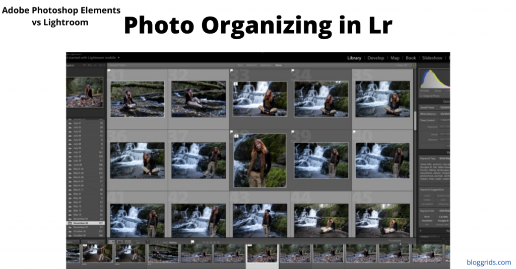Image resolution: width=516 pixels, height=269 pixels.
Task: Select photo 36 in the grid
Action: pyautogui.click(x=137, y=160)
